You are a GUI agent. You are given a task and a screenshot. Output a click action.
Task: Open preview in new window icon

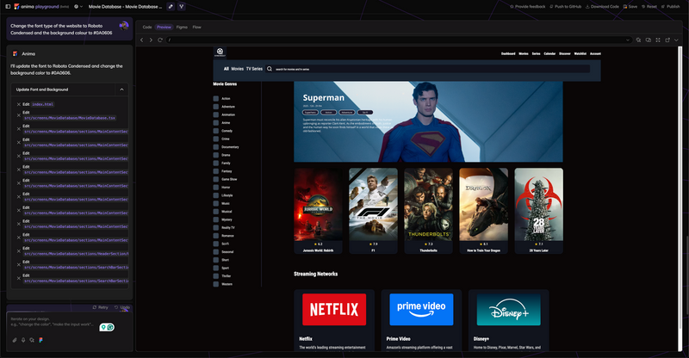tap(667, 40)
